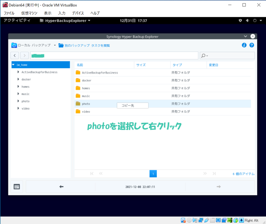
Task: Click the search input field
Action: tap(227, 56)
